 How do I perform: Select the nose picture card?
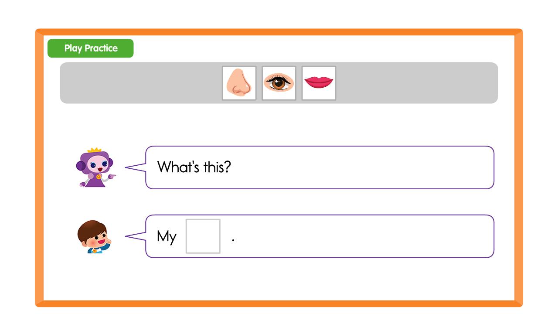tap(239, 83)
